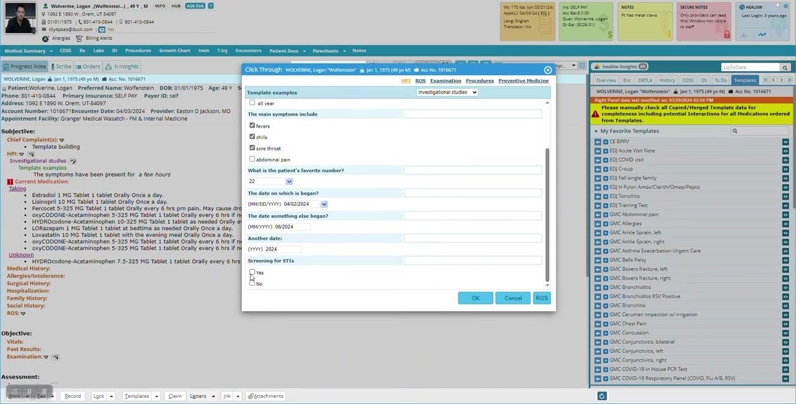
Task: Preview EDJ COVID visit with eye icon
Action: 785,160
